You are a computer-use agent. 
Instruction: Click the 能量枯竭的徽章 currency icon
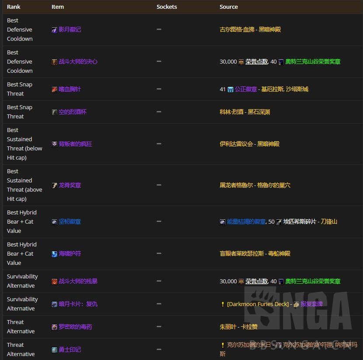coord(223,221)
